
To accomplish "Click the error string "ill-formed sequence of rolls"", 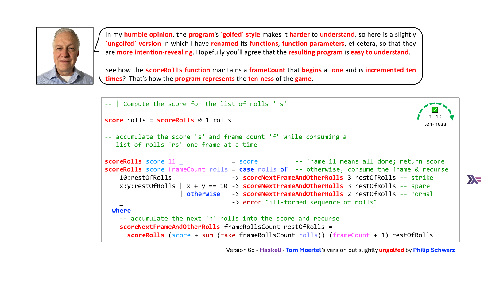I will click(x=321, y=202).
